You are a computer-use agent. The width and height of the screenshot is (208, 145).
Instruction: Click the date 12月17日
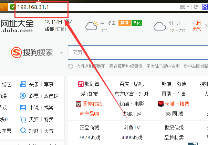53,22
